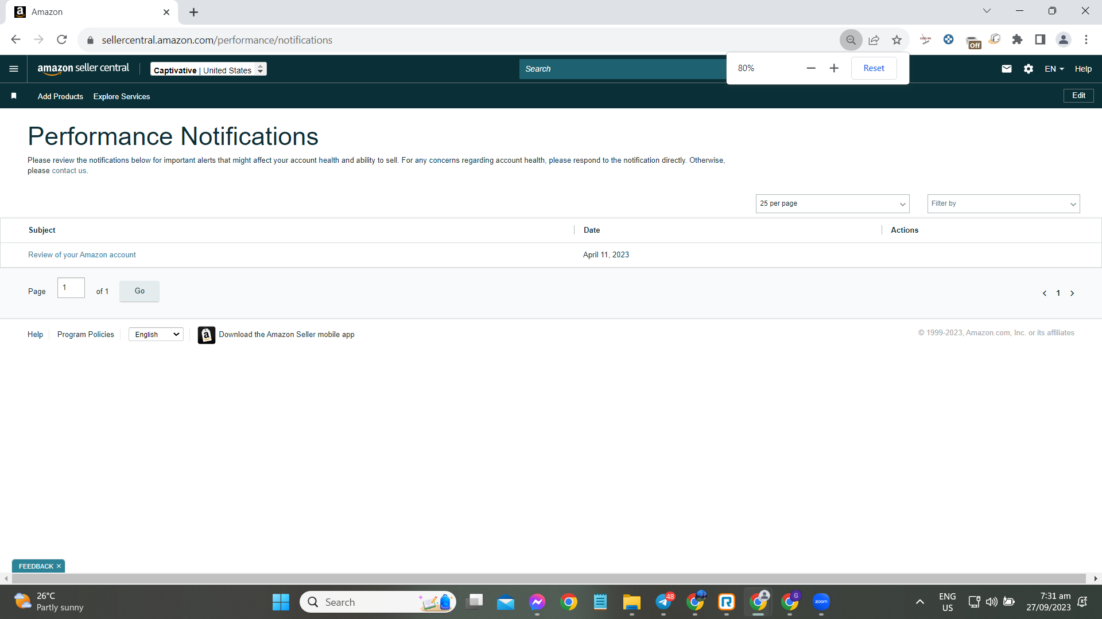1102x619 pixels.
Task: Open the weather widget in taskbar
Action: (x=49, y=602)
